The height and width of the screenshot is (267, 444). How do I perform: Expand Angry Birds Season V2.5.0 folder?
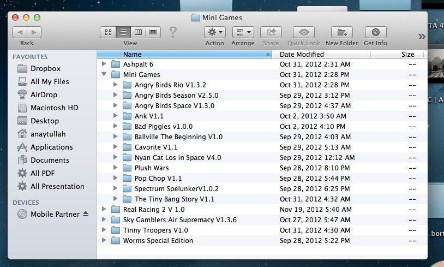[x=115, y=95]
